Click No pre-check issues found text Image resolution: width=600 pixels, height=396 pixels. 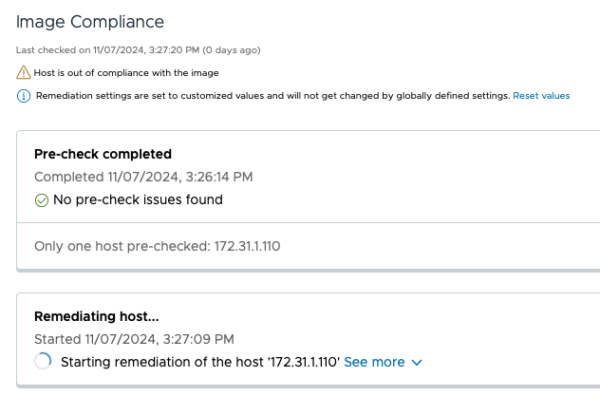click(138, 199)
